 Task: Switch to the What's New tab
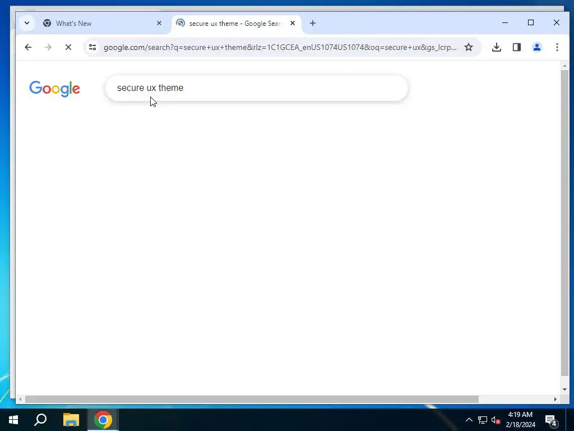(x=103, y=24)
